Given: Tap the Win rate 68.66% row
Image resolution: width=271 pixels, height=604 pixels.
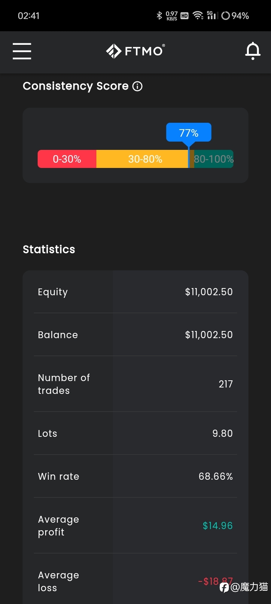Looking at the screenshot, I should (x=135, y=476).
